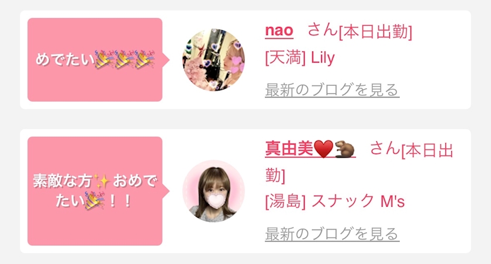Click the first party popper emoji after めでたい

point(105,59)
